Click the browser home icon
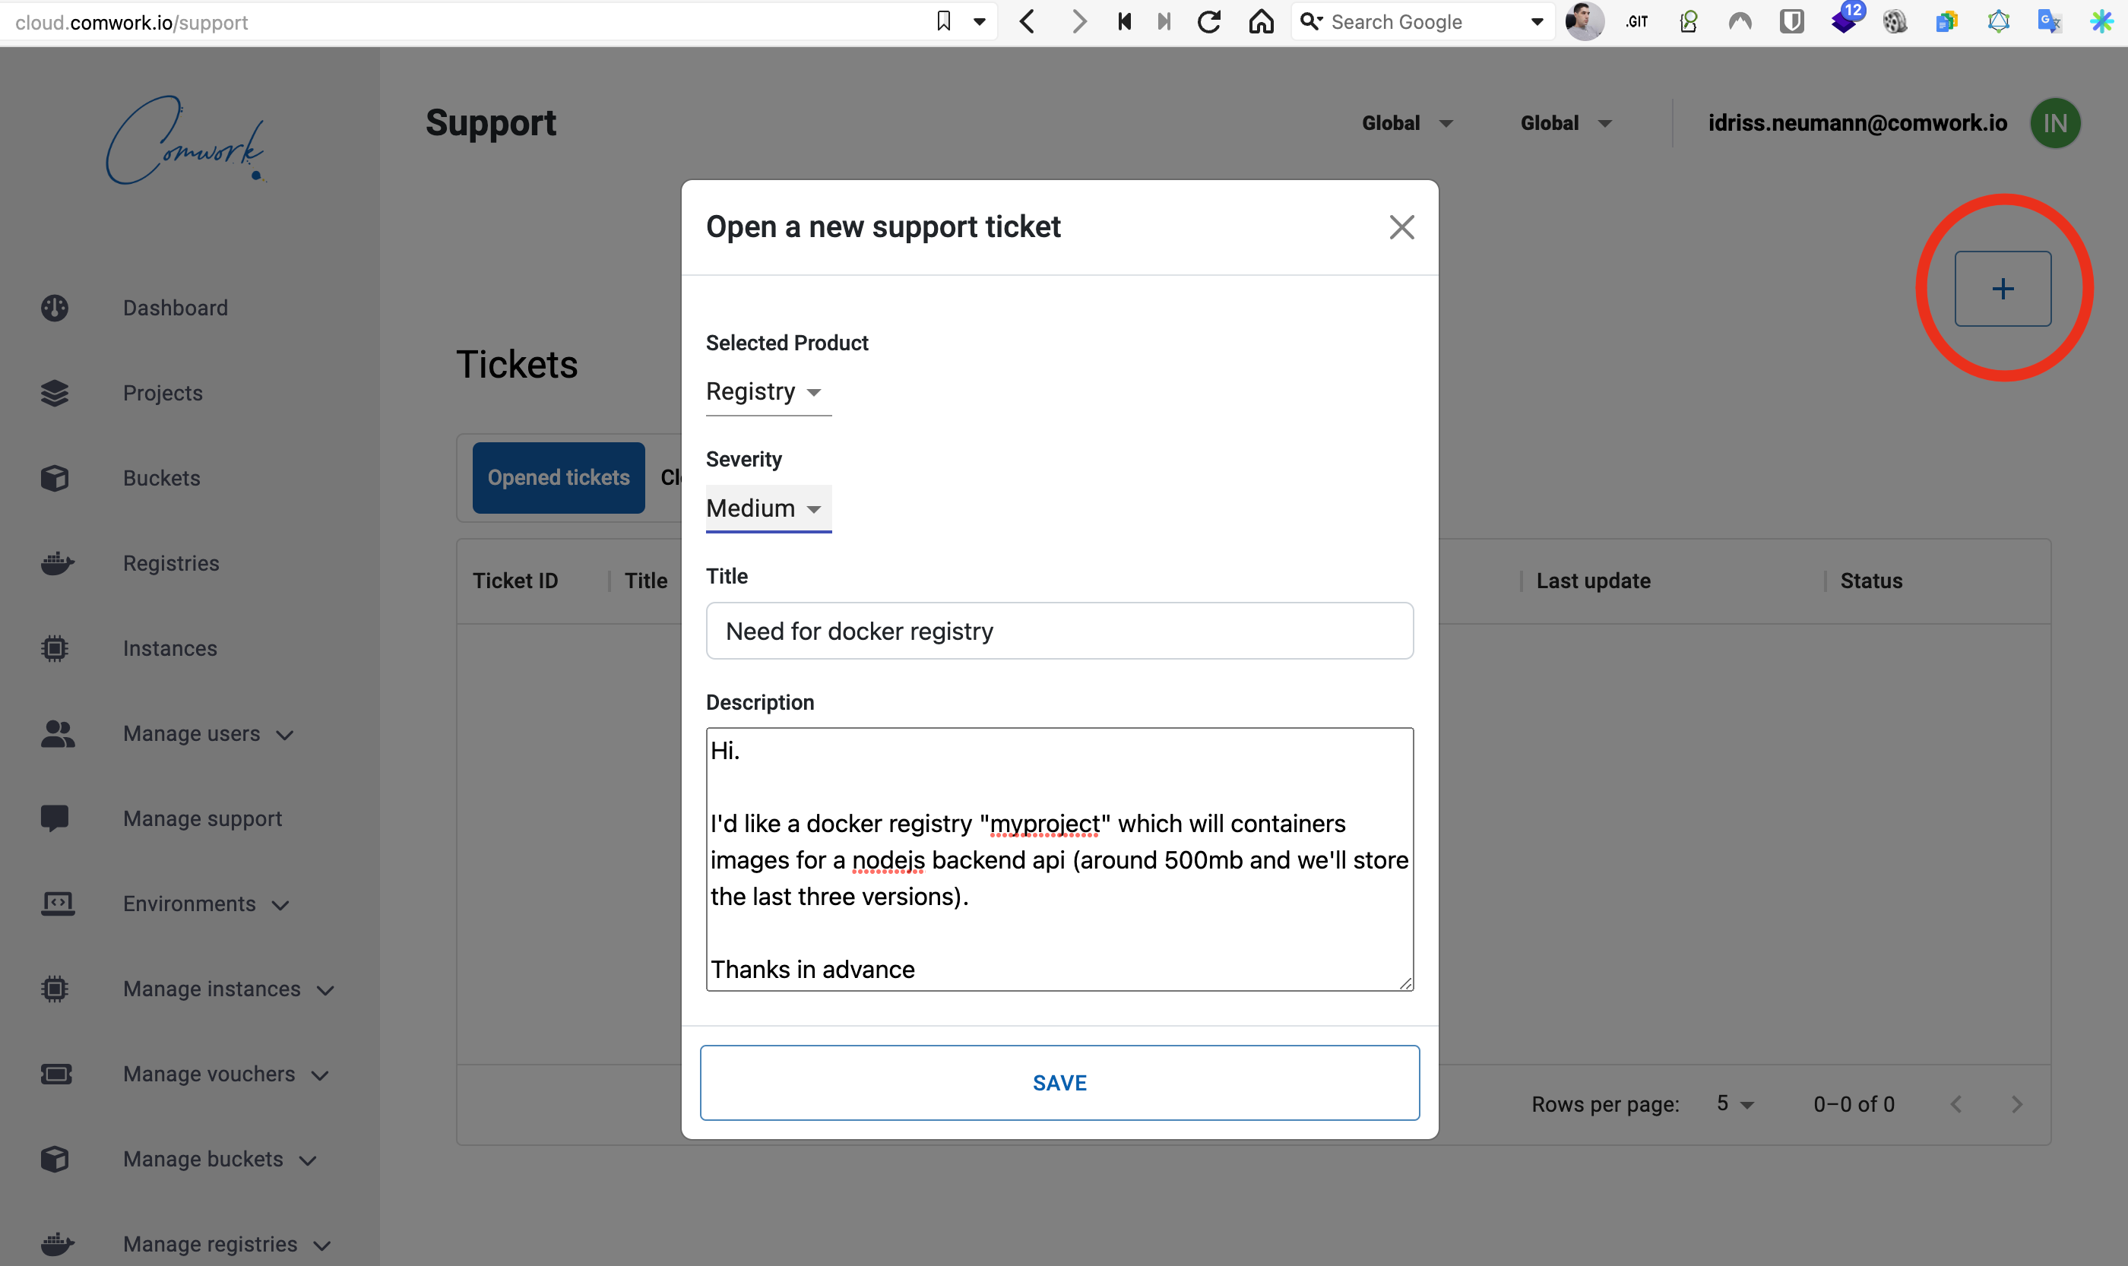 pos(1260,22)
